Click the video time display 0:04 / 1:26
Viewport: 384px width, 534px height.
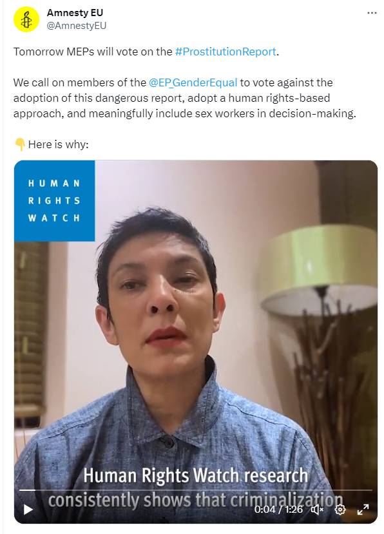278,509
